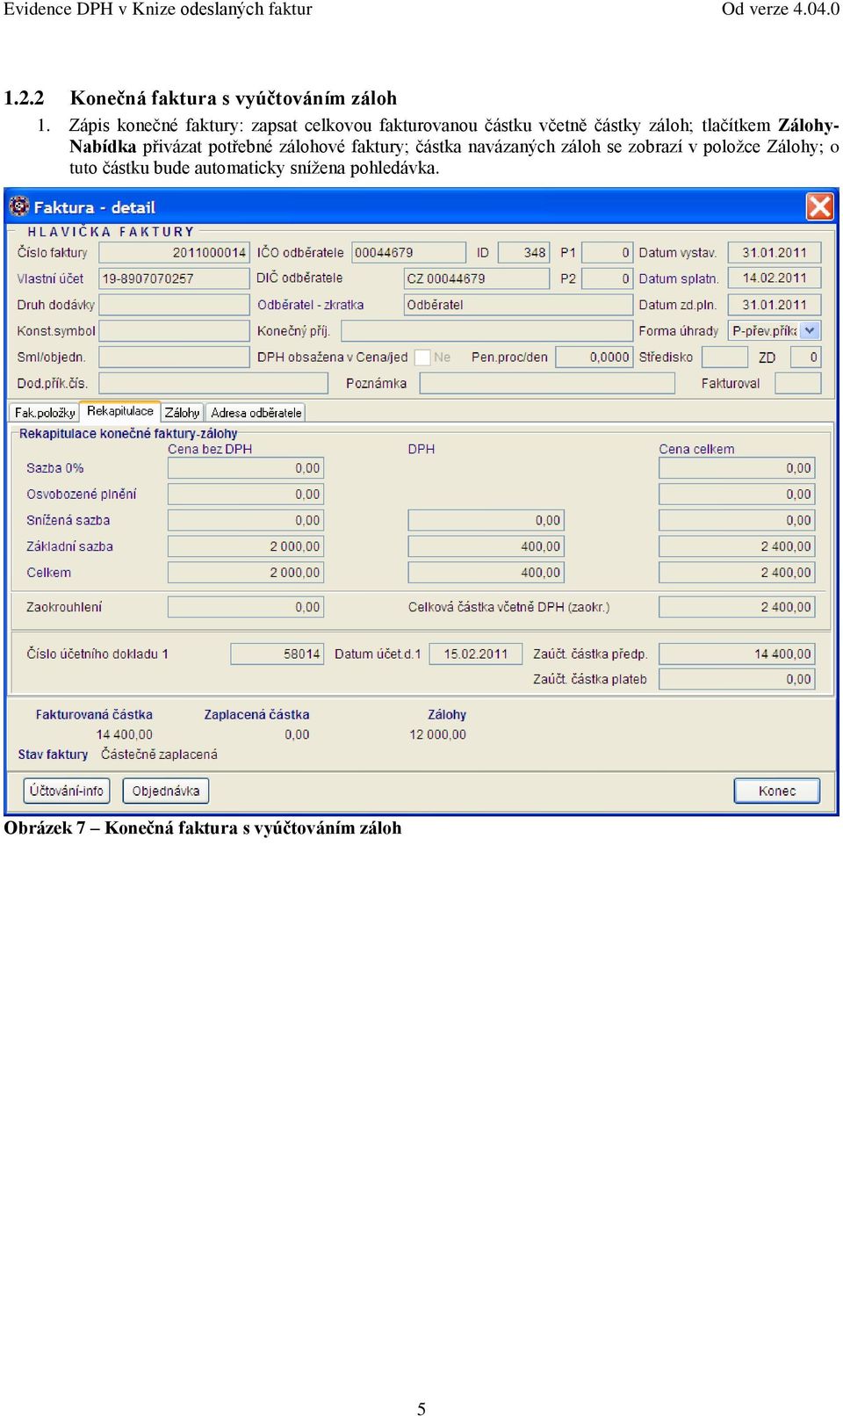Open the Adresa odběratele tab

[x=256, y=412]
